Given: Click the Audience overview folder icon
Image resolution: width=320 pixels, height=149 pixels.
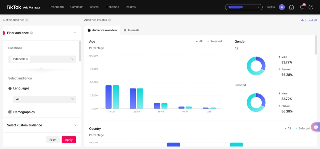Looking at the screenshot, I should coord(89,30).
